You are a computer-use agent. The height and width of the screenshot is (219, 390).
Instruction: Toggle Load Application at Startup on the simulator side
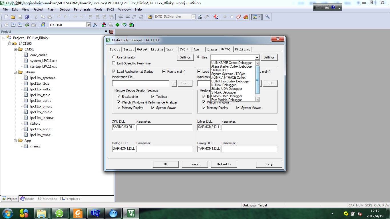pos(114,72)
